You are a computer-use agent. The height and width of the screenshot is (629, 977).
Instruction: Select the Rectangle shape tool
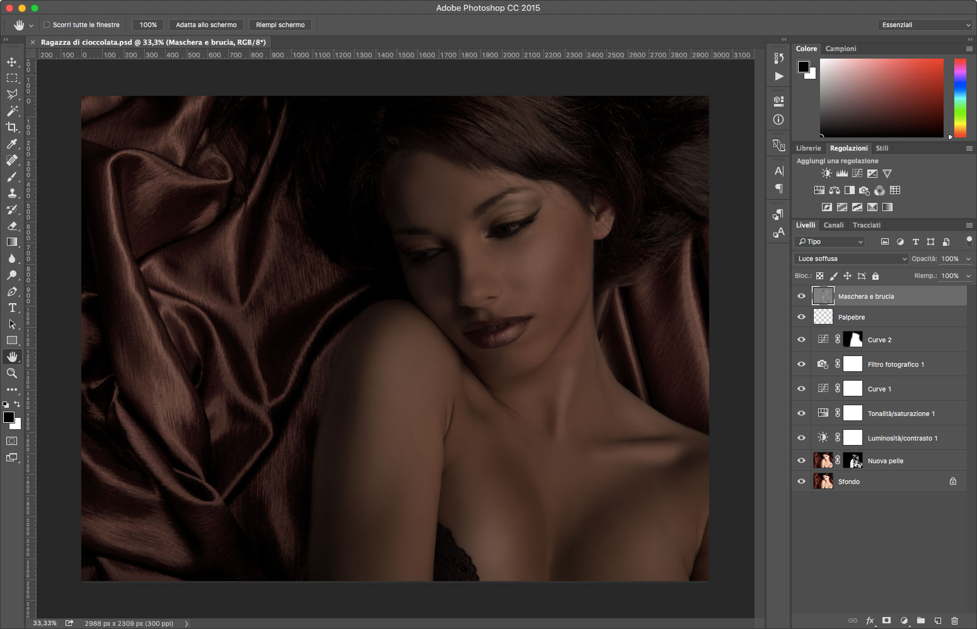tap(12, 340)
